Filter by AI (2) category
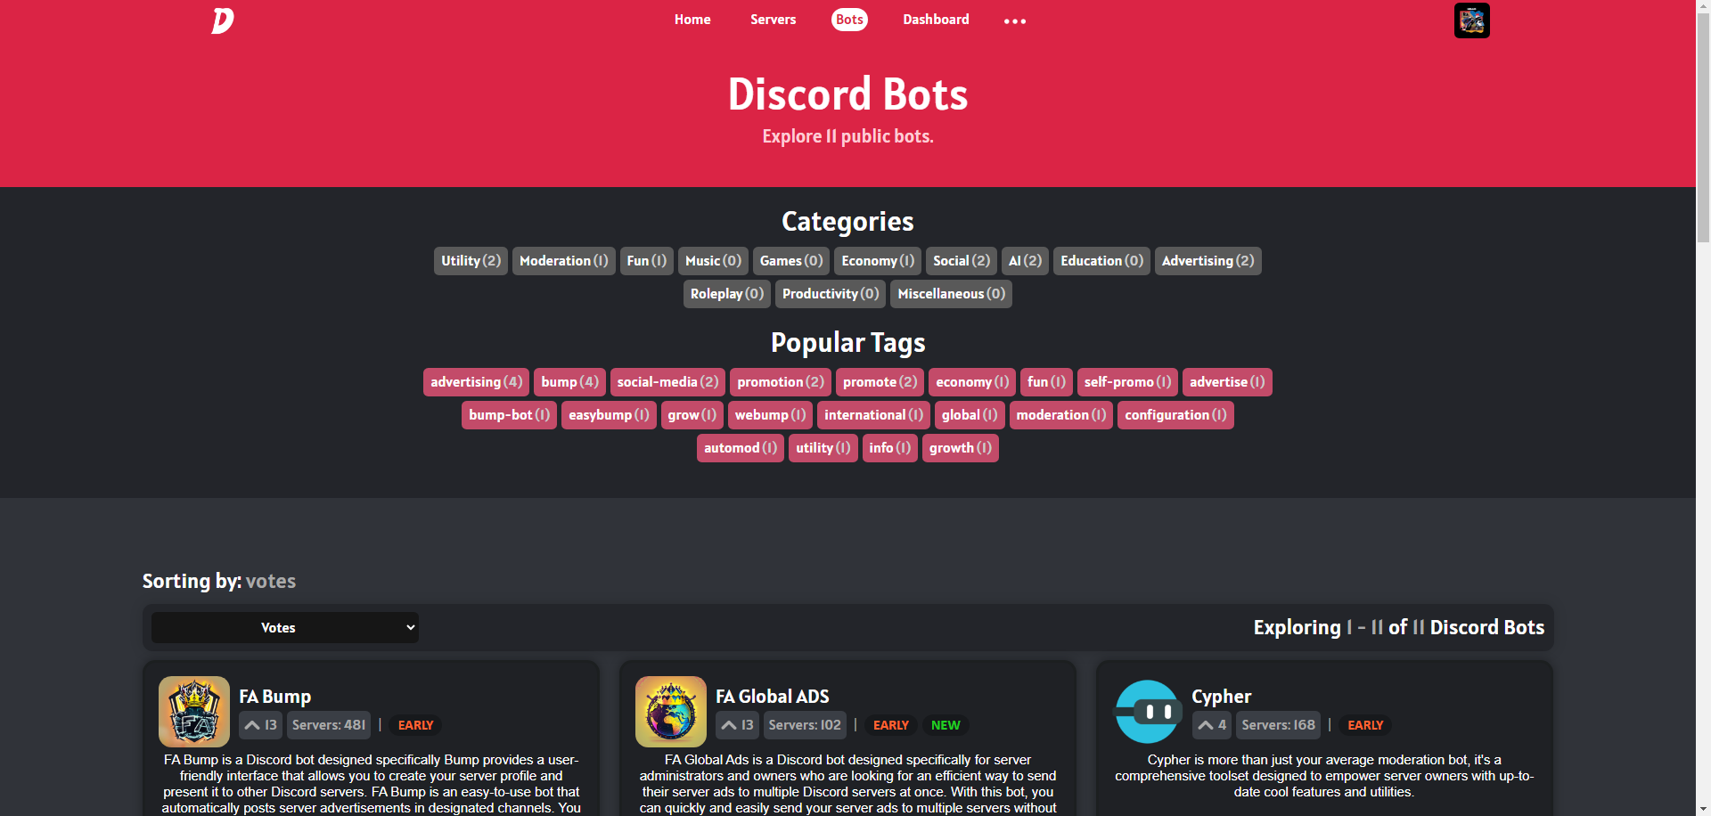 coord(1025,261)
